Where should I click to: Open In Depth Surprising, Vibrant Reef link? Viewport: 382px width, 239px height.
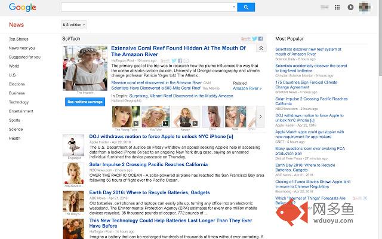point(181,96)
